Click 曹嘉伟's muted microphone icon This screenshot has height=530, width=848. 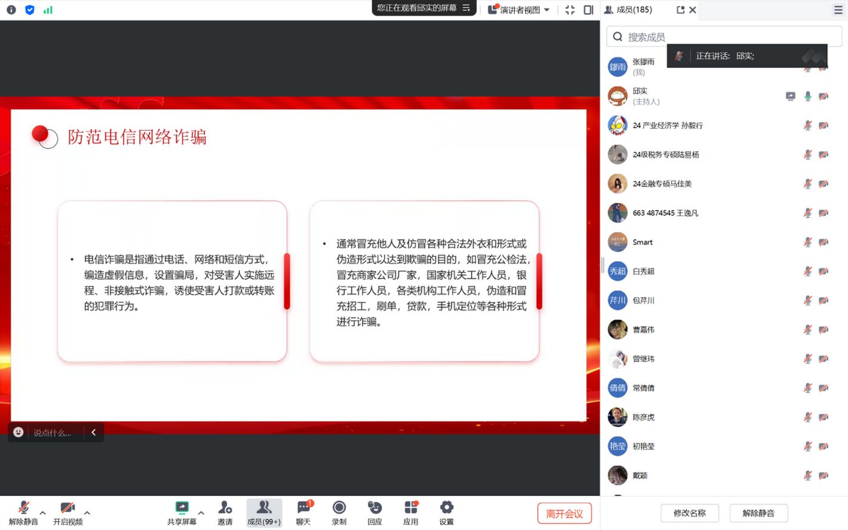pyautogui.click(x=807, y=330)
